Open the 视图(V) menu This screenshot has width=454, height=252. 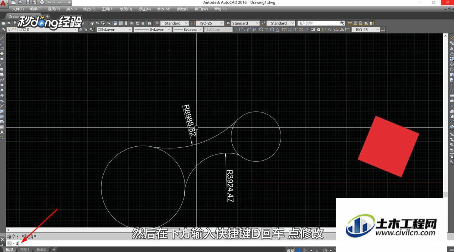pos(54,9)
